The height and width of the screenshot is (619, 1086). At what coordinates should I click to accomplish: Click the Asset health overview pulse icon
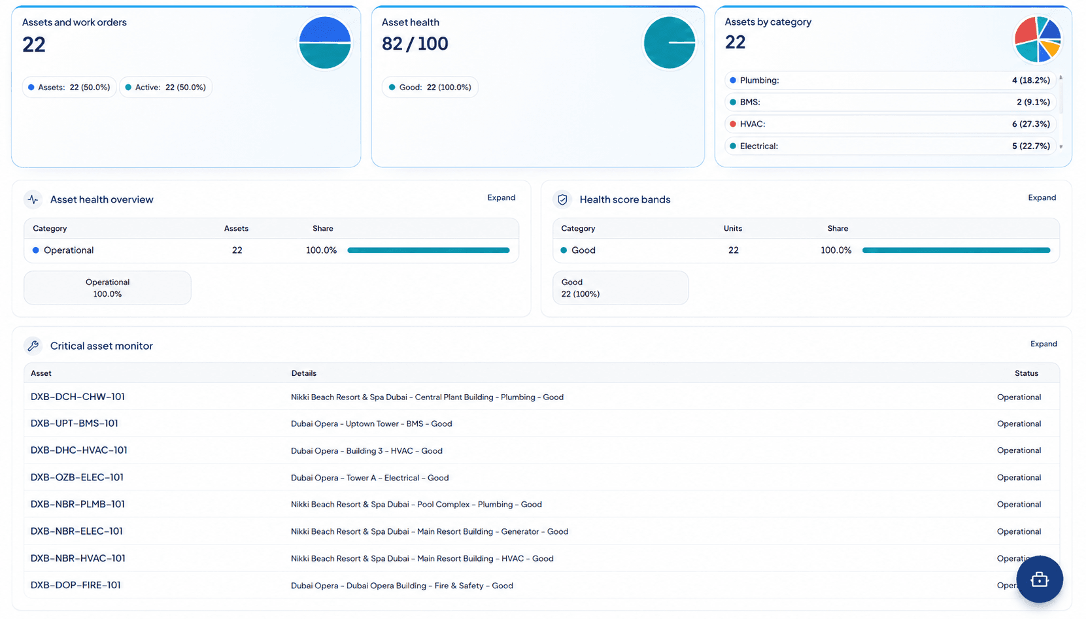tap(33, 199)
